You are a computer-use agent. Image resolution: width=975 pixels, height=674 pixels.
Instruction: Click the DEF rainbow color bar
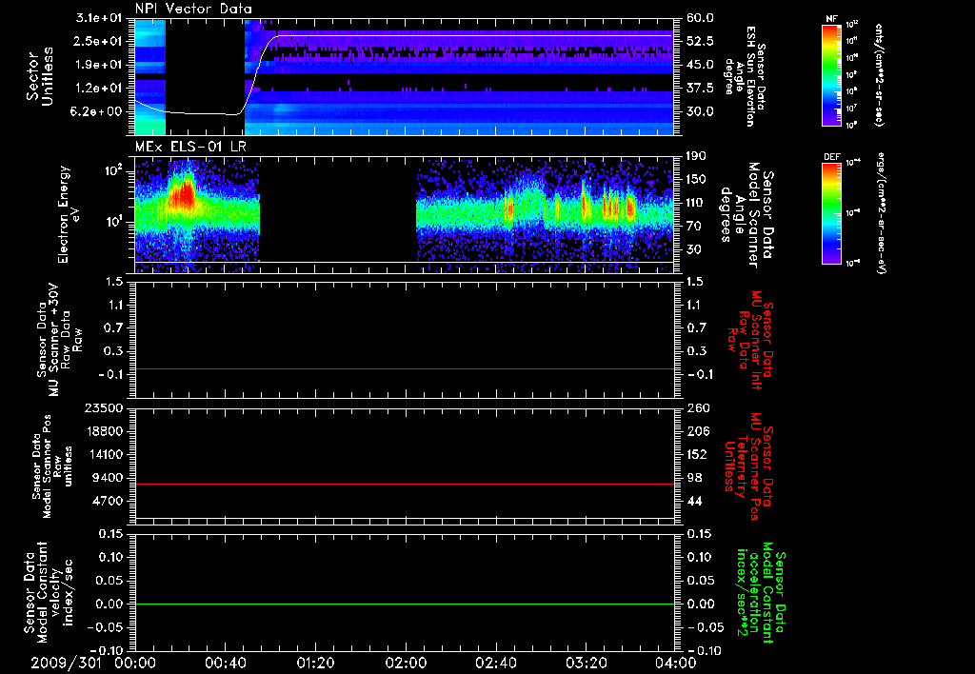[x=831, y=213]
